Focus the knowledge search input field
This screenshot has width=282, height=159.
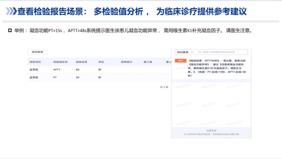tap(223, 52)
